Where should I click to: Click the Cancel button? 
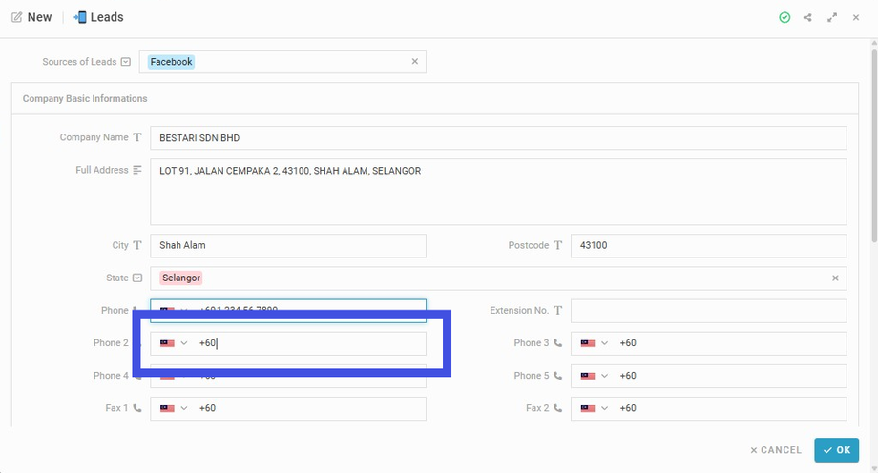pyautogui.click(x=776, y=450)
